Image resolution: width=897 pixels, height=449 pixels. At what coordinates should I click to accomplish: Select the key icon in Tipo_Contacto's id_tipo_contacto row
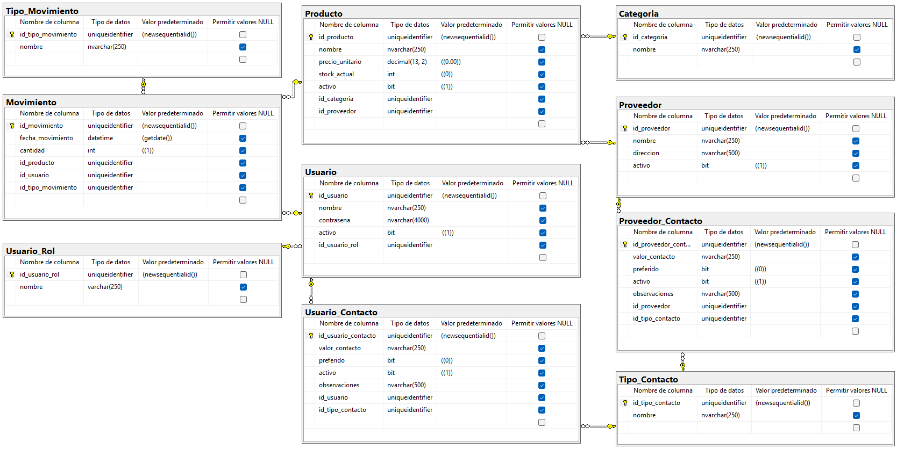pos(625,403)
